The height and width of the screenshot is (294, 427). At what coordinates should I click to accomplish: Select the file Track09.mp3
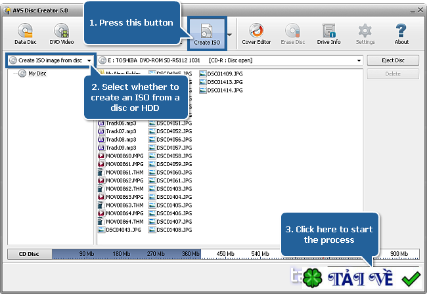pos(117,148)
